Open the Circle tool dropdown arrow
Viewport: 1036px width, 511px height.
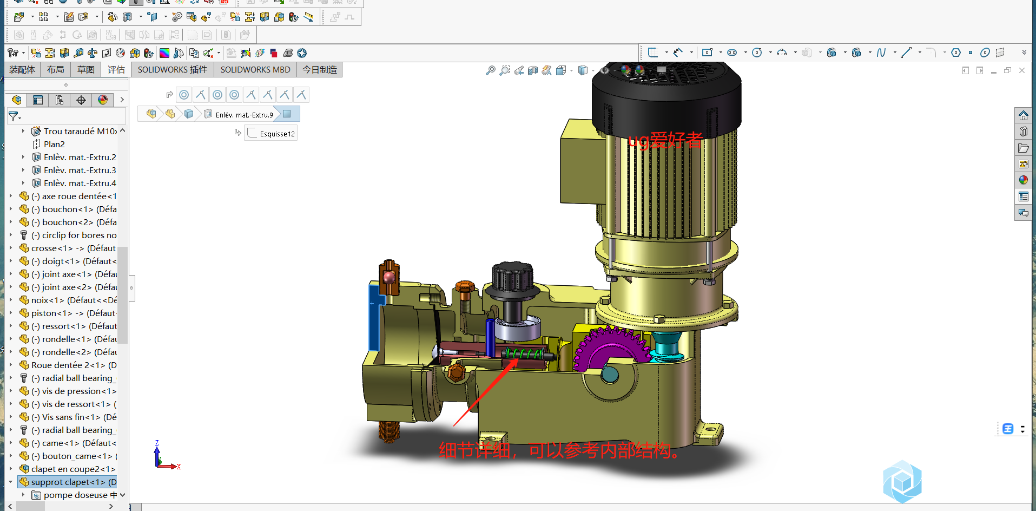click(x=770, y=53)
